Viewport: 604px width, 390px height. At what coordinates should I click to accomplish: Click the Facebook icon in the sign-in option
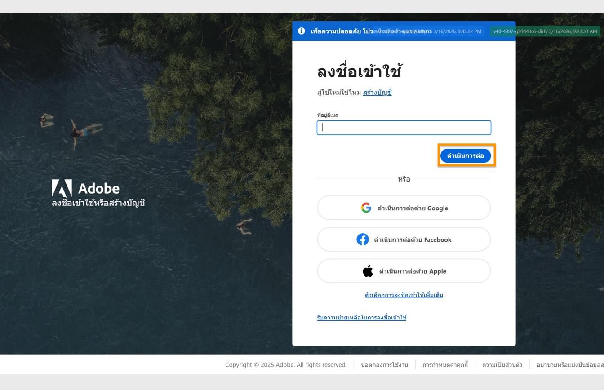[363, 239]
